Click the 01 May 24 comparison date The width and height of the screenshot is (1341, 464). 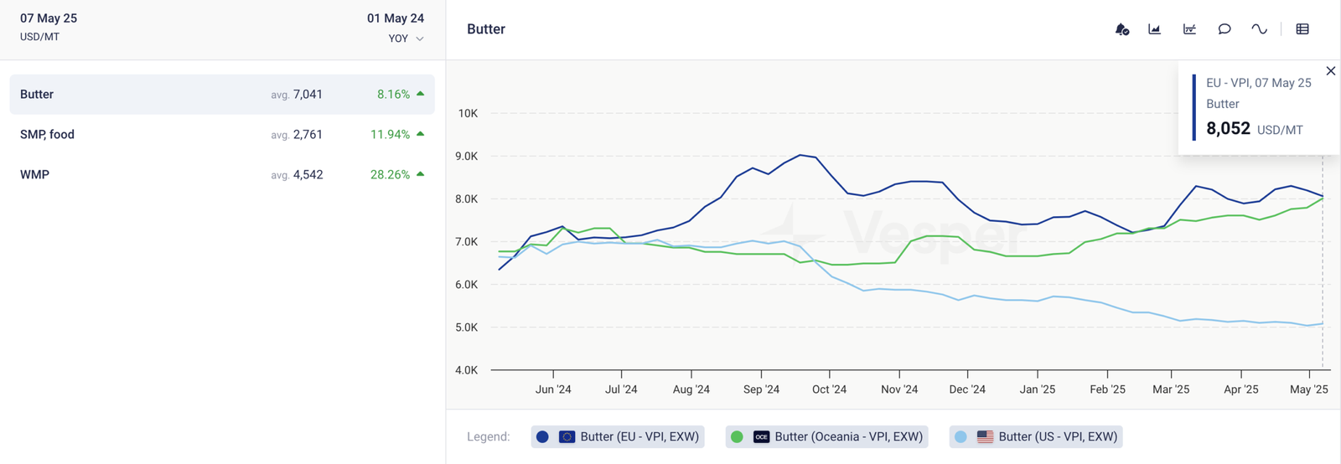tap(395, 18)
